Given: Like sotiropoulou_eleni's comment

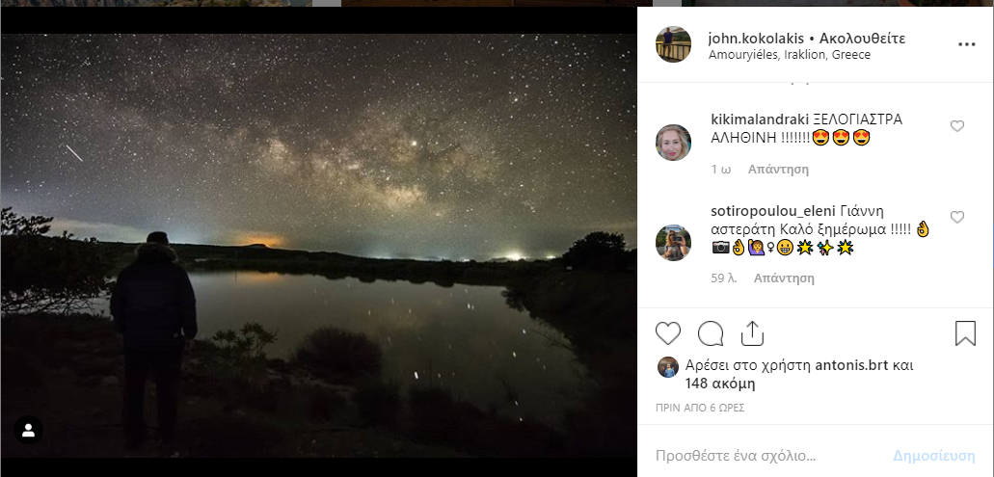Looking at the screenshot, I should [957, 218].
